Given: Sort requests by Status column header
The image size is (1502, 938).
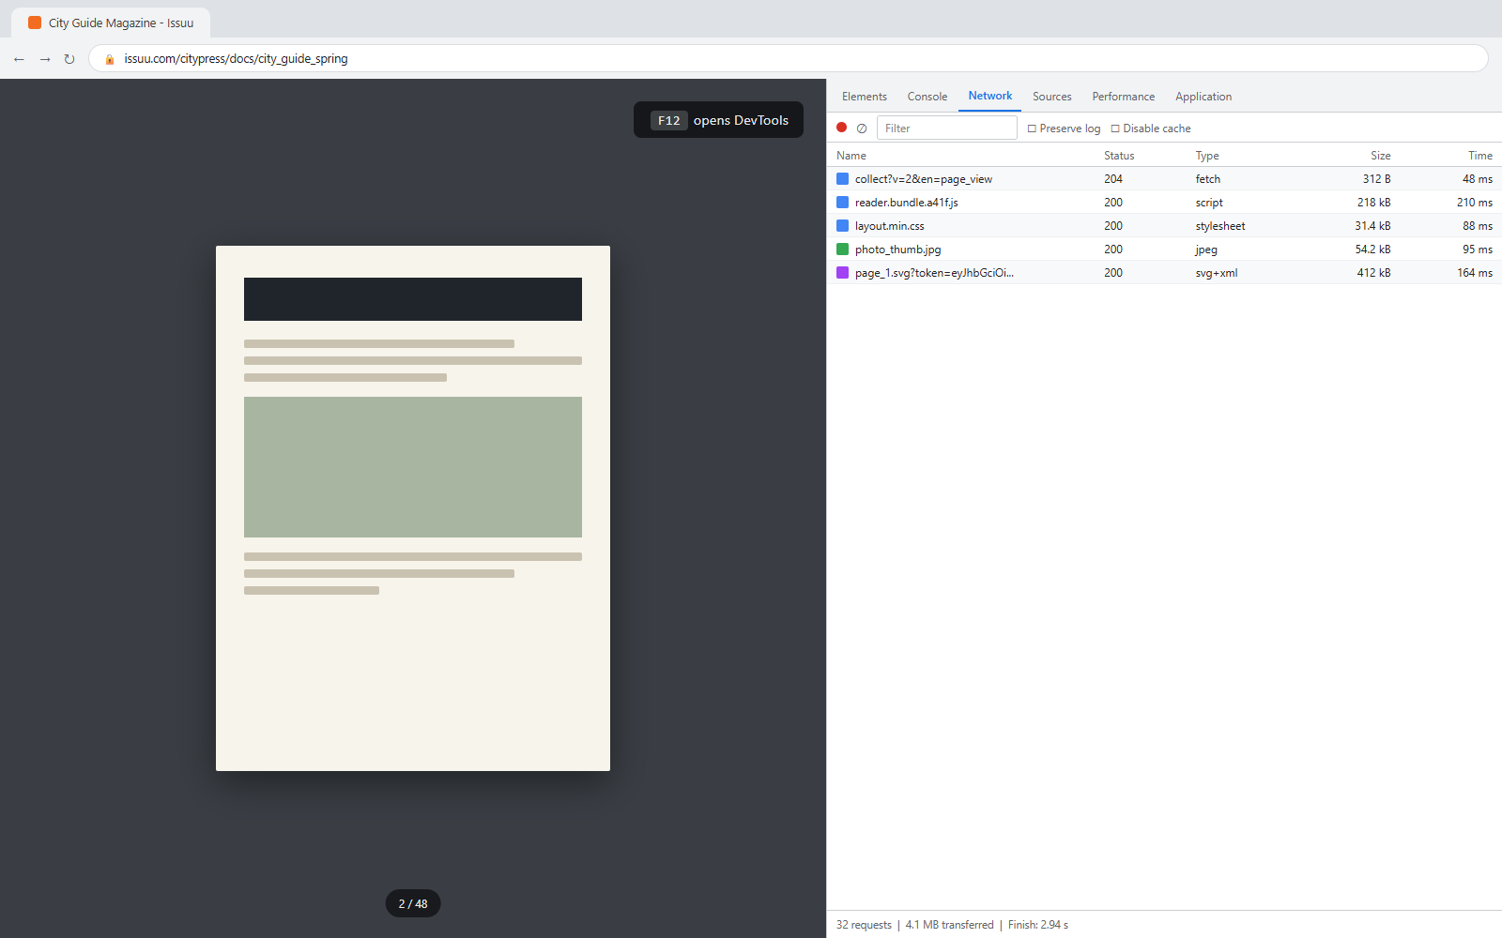Looking at the screenshot, I should coord(1119,156).
